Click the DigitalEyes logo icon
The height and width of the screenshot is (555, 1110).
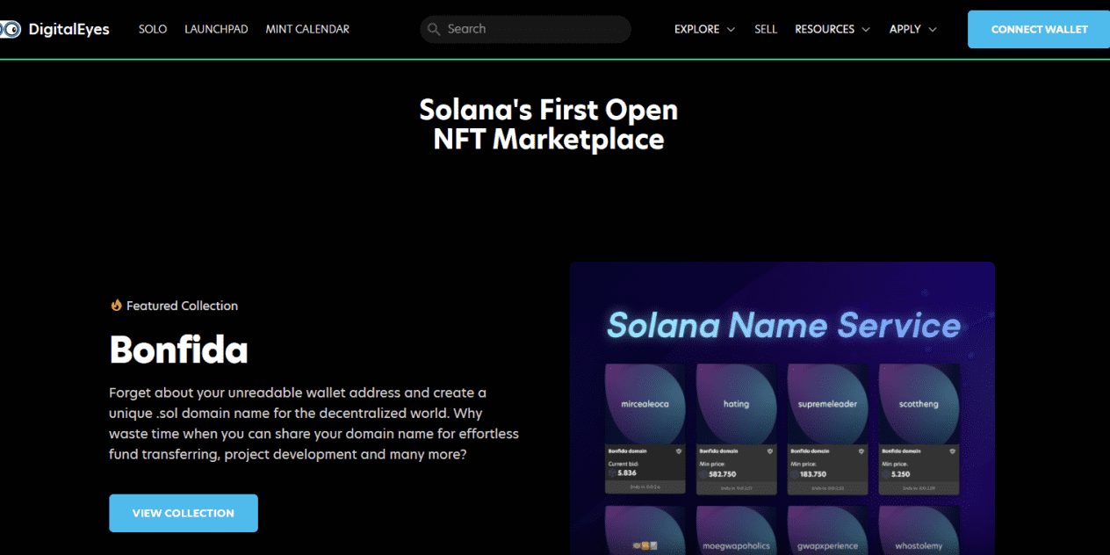pyautogui.click(x=10, y=30)
